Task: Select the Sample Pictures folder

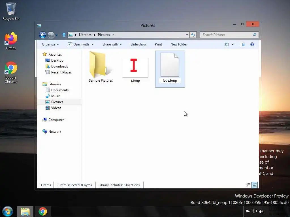Action: [101, 67]
